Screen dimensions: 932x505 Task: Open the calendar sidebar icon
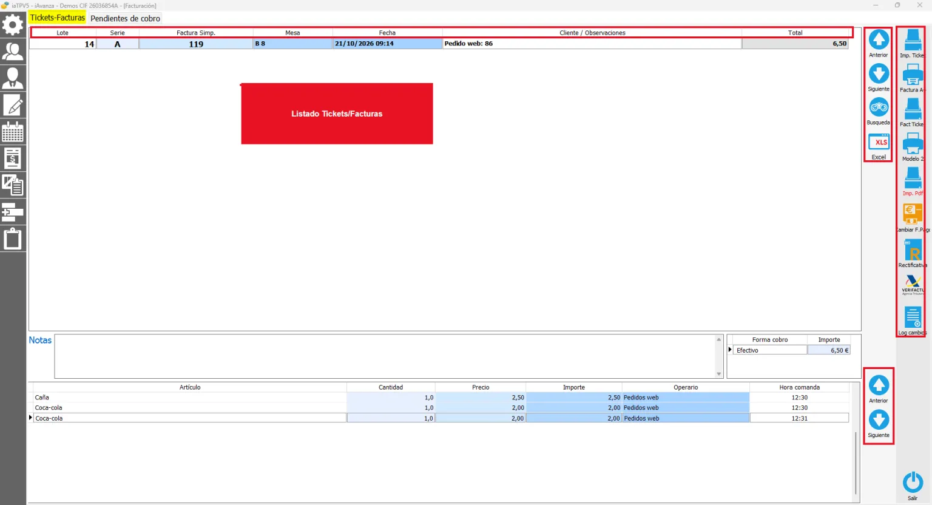point(13,132)
